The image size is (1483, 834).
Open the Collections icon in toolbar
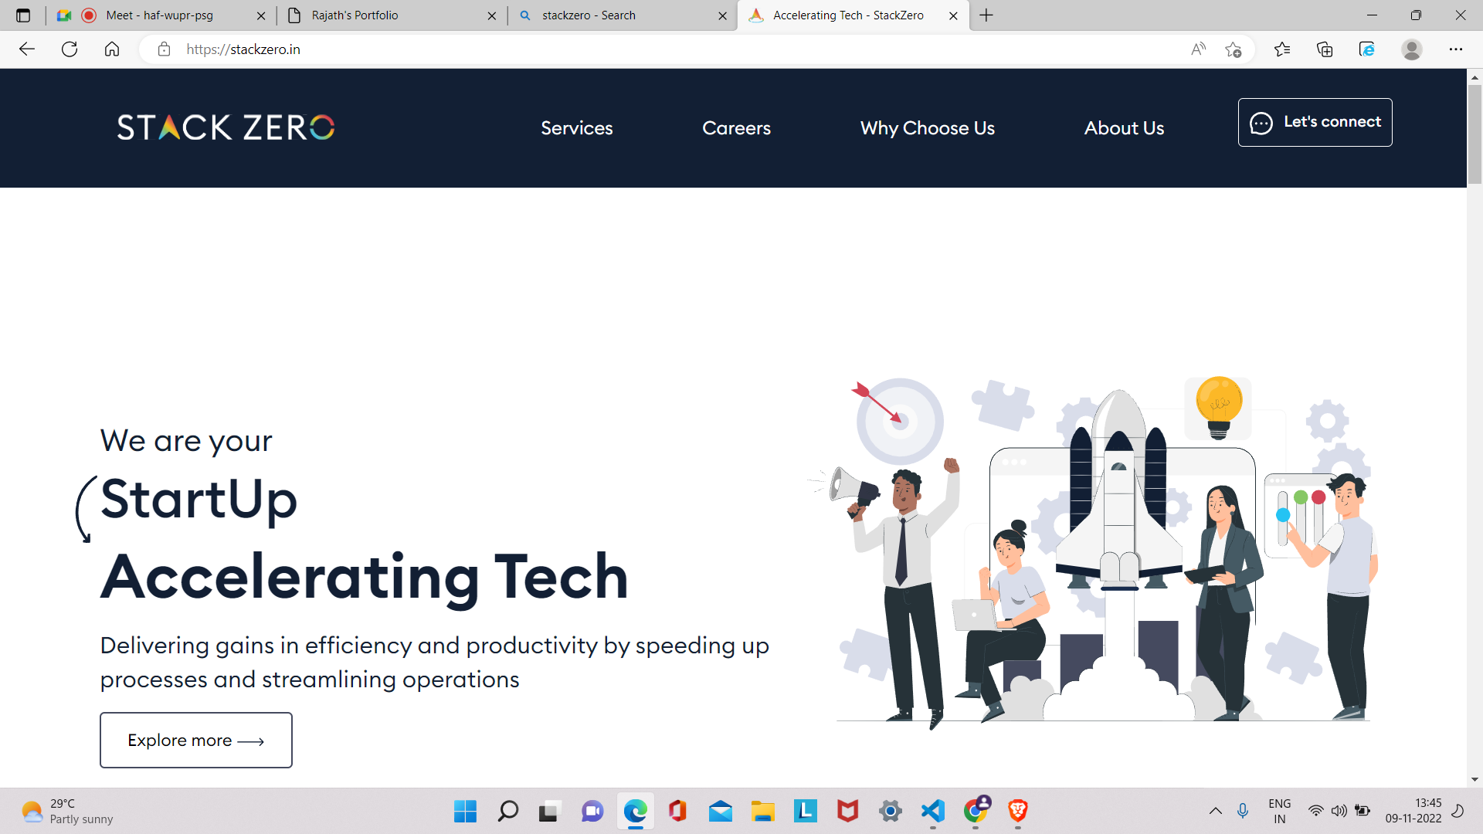(x=1325, y=49)
